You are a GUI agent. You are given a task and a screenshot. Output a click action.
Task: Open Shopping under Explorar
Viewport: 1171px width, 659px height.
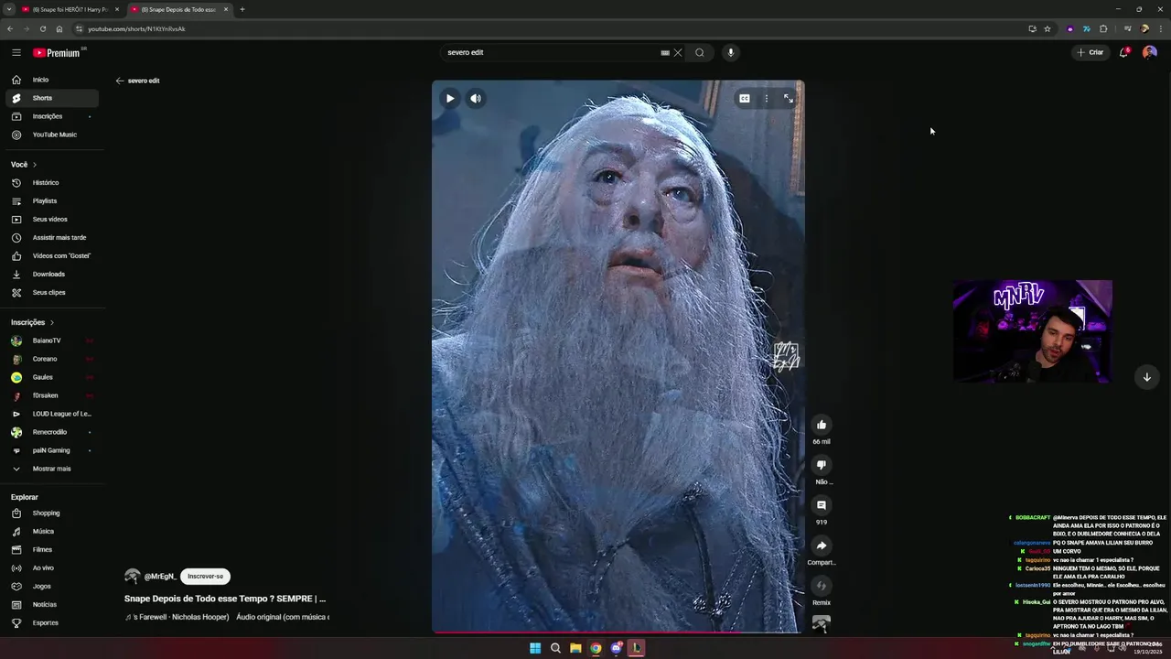[x=52, y=513]
